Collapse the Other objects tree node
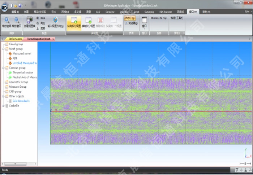 [3, 96]
